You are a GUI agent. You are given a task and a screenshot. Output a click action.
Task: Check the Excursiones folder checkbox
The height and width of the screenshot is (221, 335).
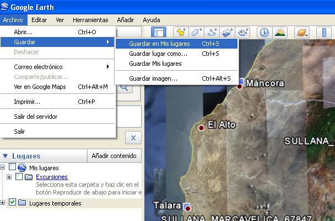tap(19, 177)
